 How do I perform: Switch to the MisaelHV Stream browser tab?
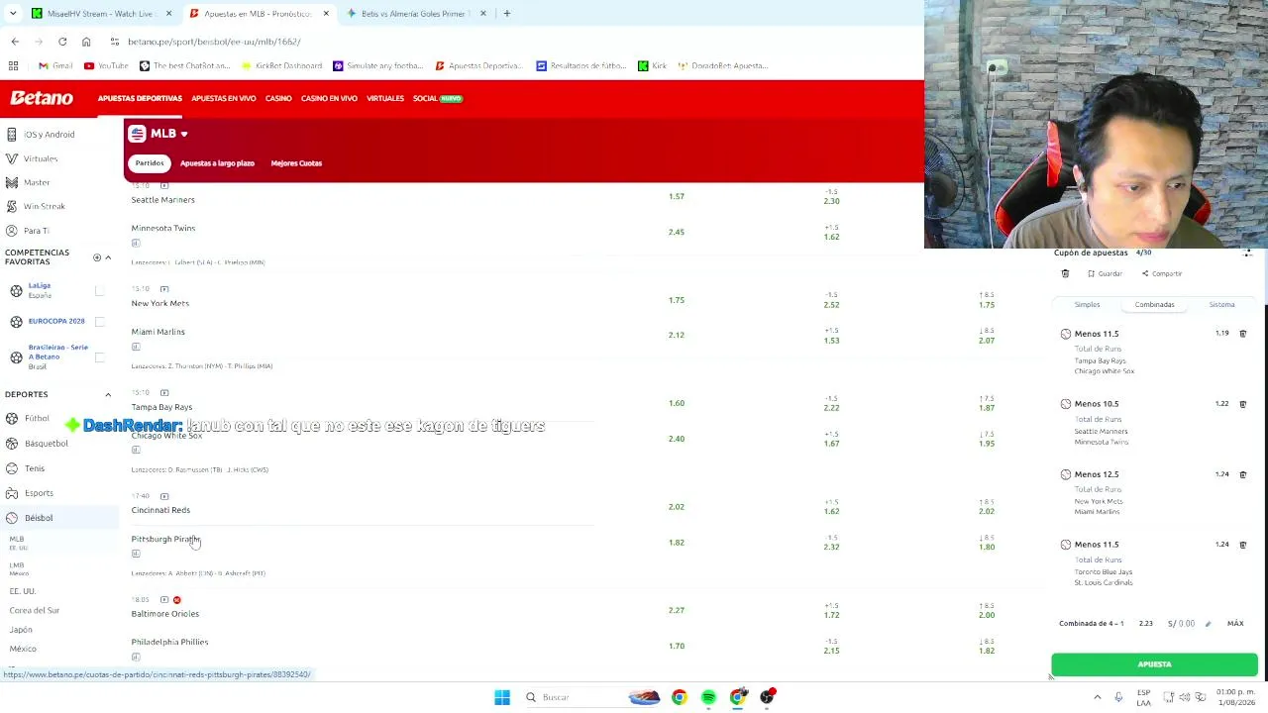99,14
